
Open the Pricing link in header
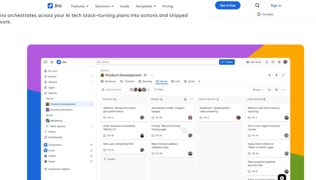168,6
